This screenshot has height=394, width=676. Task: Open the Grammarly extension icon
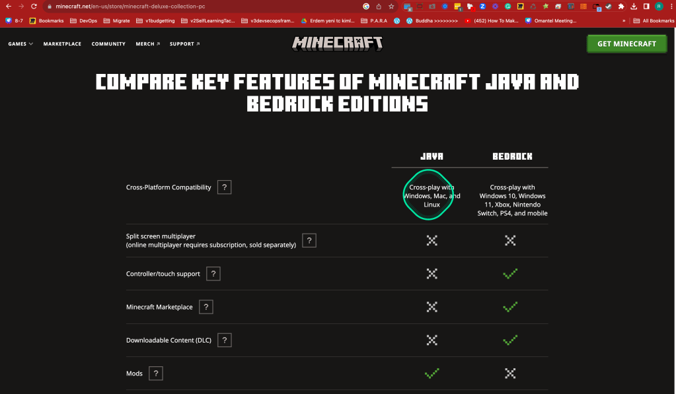(508, 7)
